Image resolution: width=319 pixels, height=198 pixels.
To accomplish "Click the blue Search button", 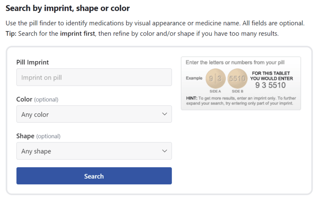I will click(x=93, y=176).
